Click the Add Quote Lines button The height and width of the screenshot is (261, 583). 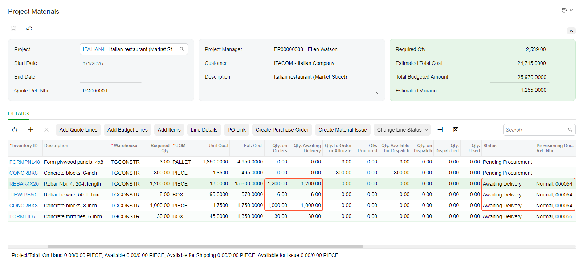click(x=78, y=130)
